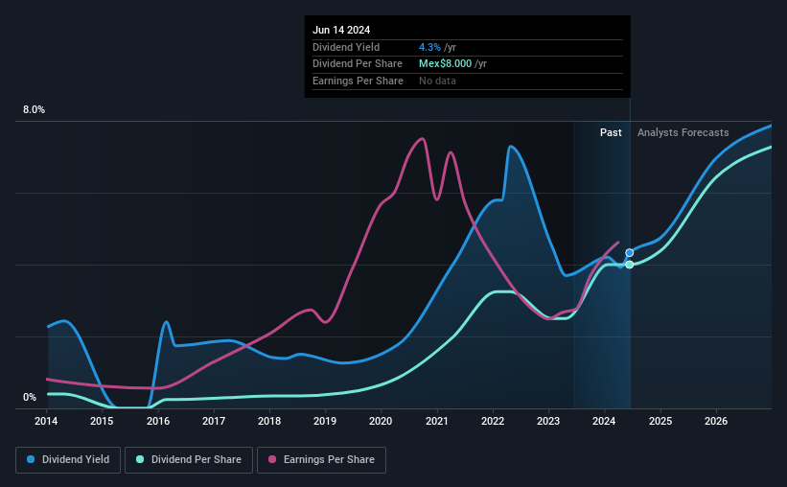The width and height of the screenshot is (787, 487).
Task: Click the blue Dividend Yield legend dot
Action: pyautogui.click(x=31, y=459)
